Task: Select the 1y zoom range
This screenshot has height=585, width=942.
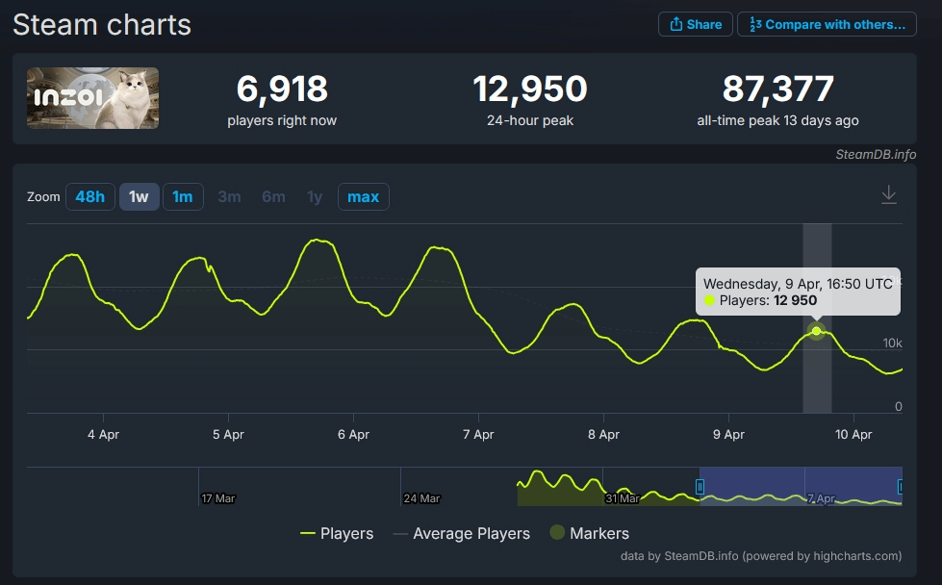Action: 315,196
